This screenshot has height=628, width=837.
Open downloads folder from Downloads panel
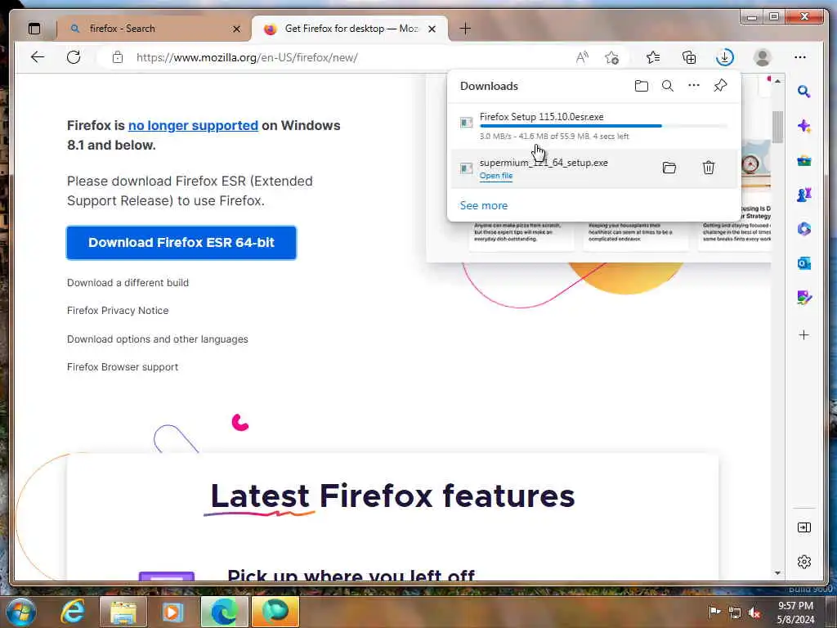(x=641, y=86)
